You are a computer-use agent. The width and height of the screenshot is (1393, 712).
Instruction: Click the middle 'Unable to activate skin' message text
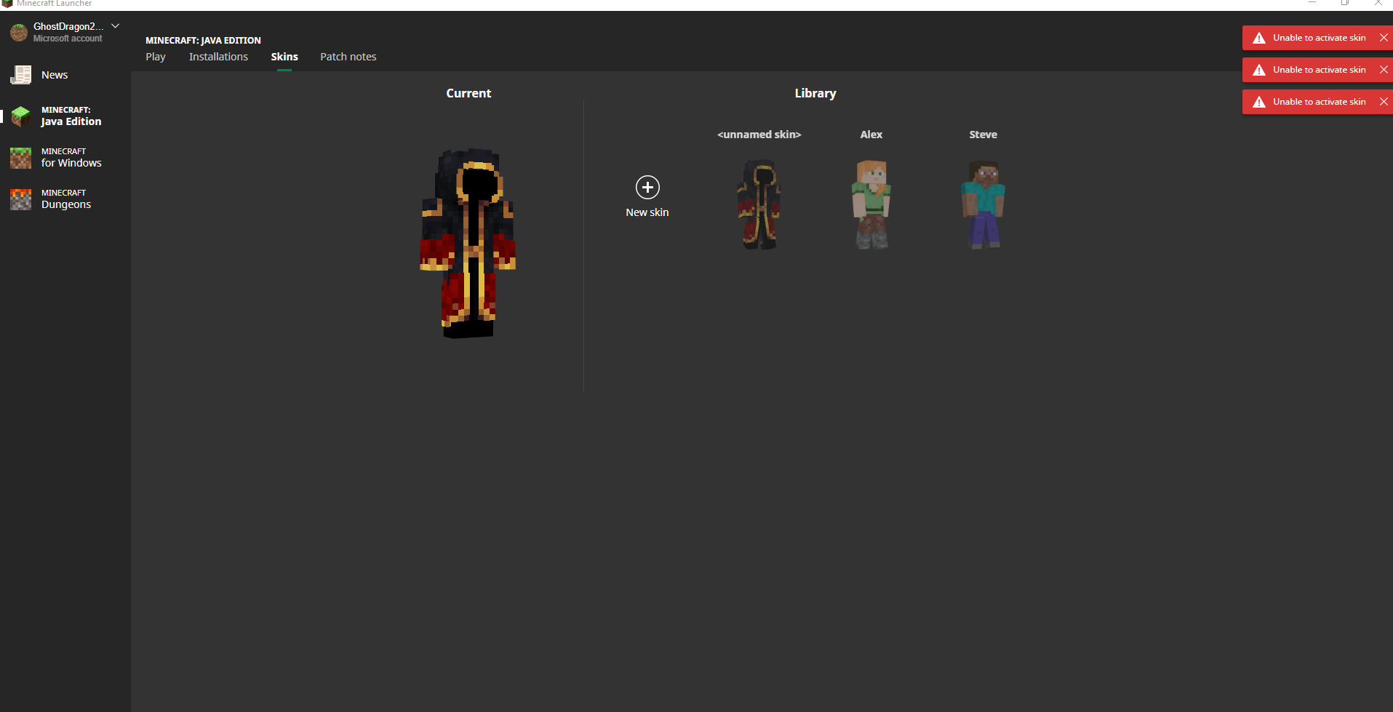pos(1320,70)
